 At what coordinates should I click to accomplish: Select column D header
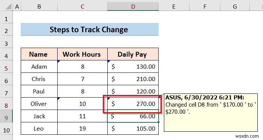click(x=133, y=7)
